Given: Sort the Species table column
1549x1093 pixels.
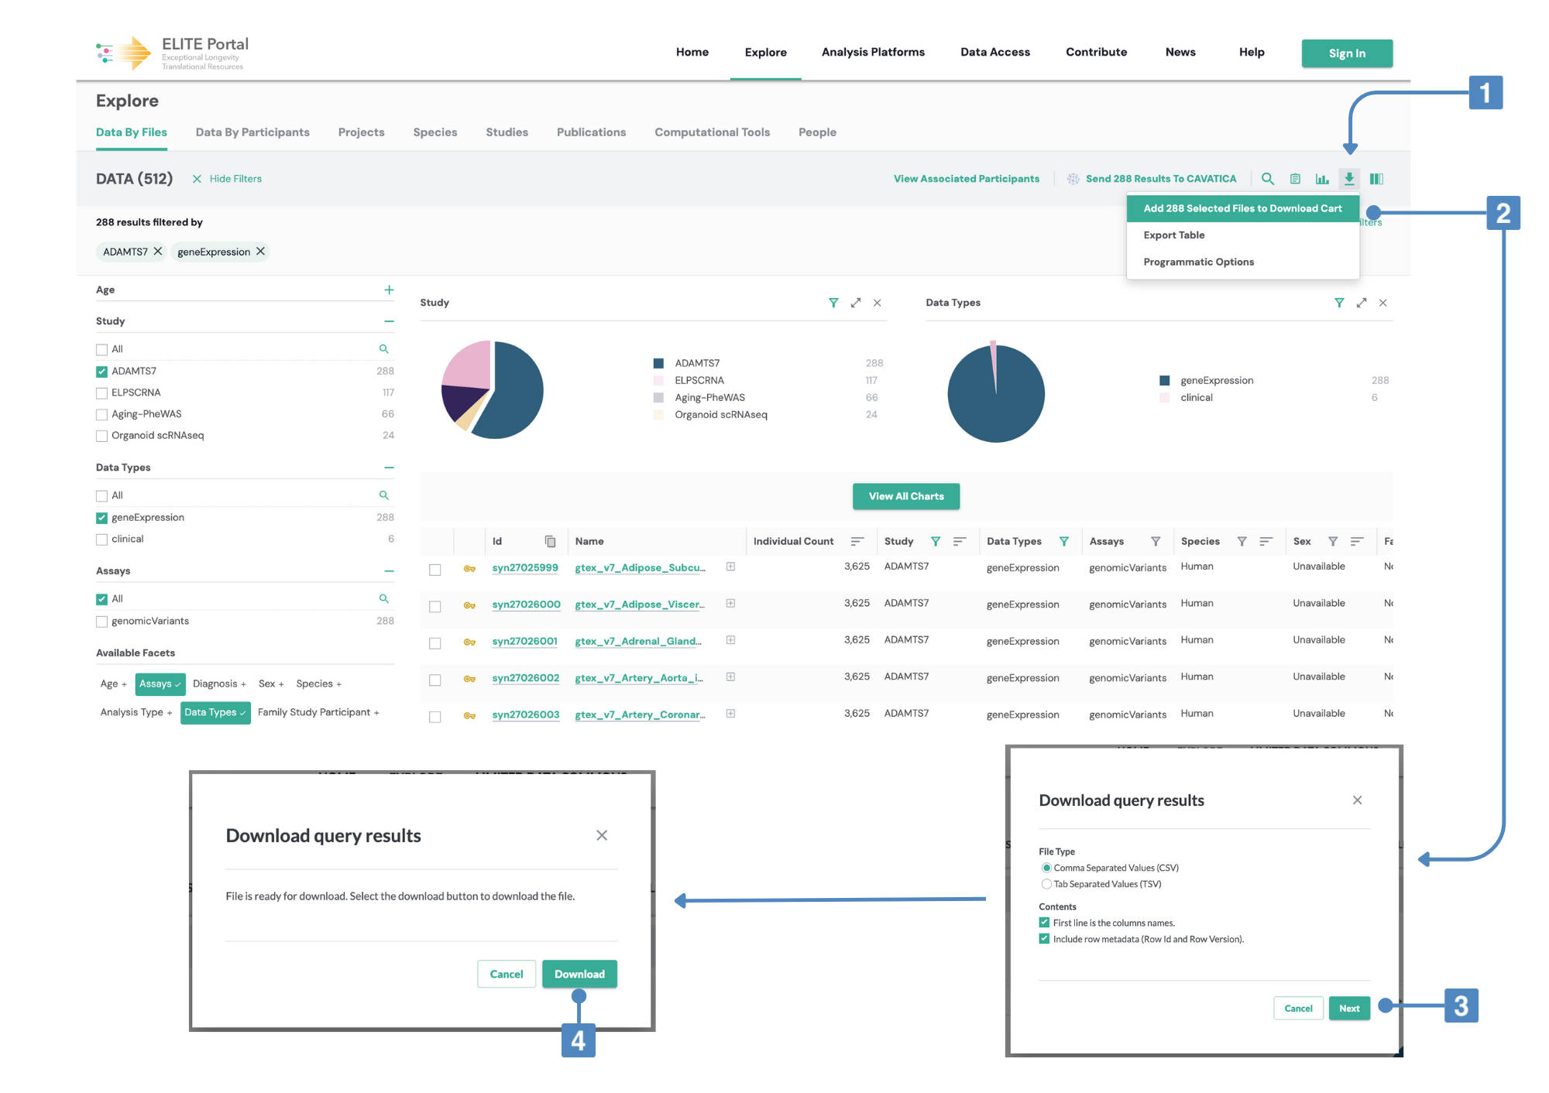Looking at the screenshot, I should 1266,541.
